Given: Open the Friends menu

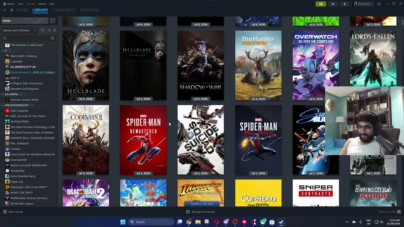Looking at the screenshot, I should pyautogui.click(x=31, y=4).
